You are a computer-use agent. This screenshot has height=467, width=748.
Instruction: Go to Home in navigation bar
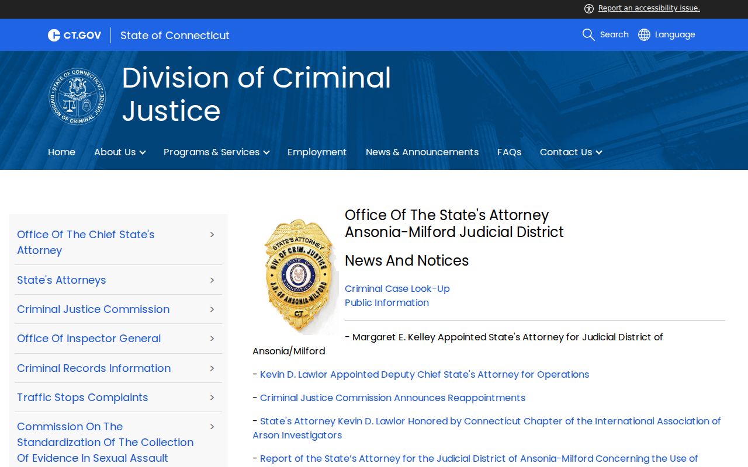(x=61, y=152)
